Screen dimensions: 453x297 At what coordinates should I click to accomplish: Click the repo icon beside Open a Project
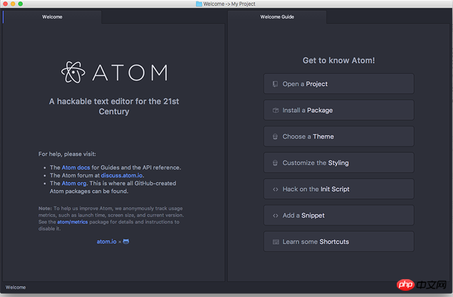[x=276, y=84]
